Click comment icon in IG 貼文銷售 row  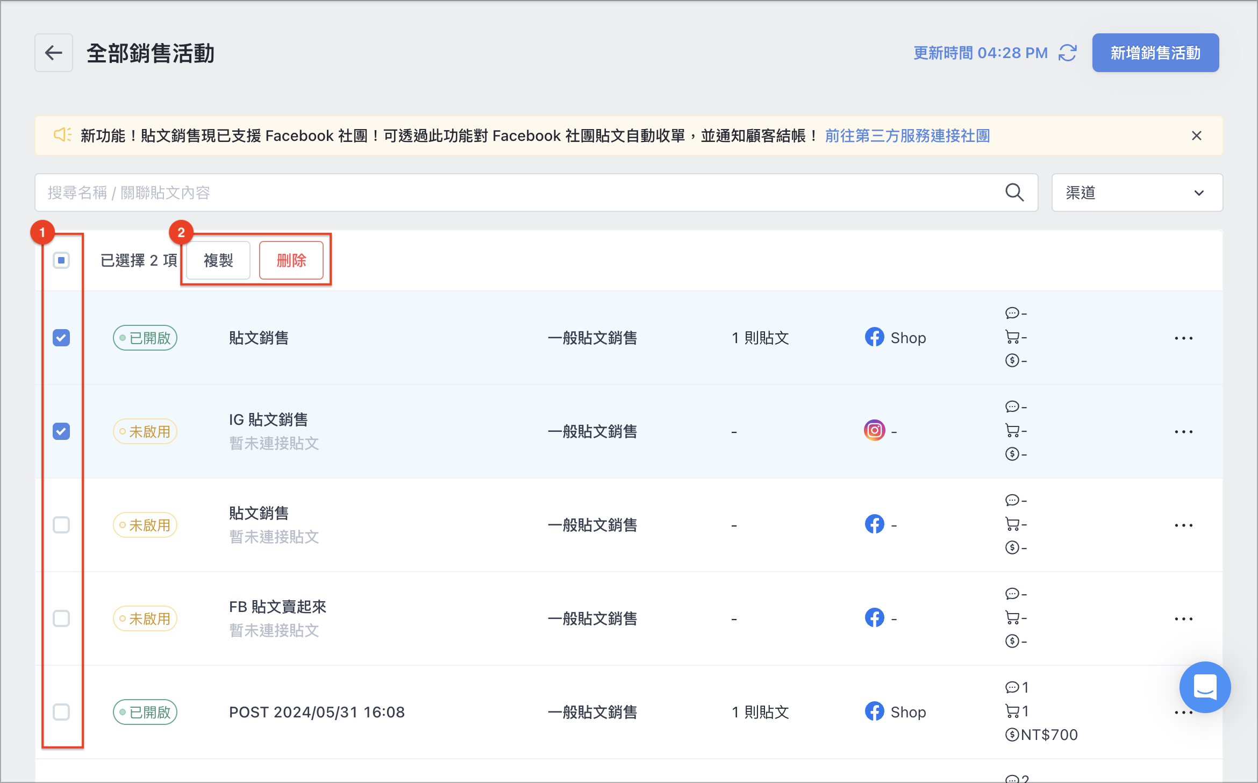pyautogui.click(x=1012, y=407)
